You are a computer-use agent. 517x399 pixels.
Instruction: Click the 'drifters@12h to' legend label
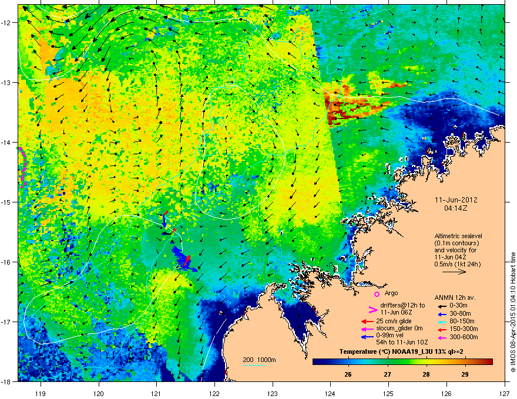click(x=402, y=305)
